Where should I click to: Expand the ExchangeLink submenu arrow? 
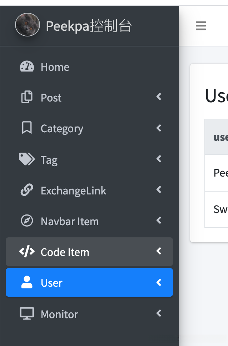tap(159, 190)
